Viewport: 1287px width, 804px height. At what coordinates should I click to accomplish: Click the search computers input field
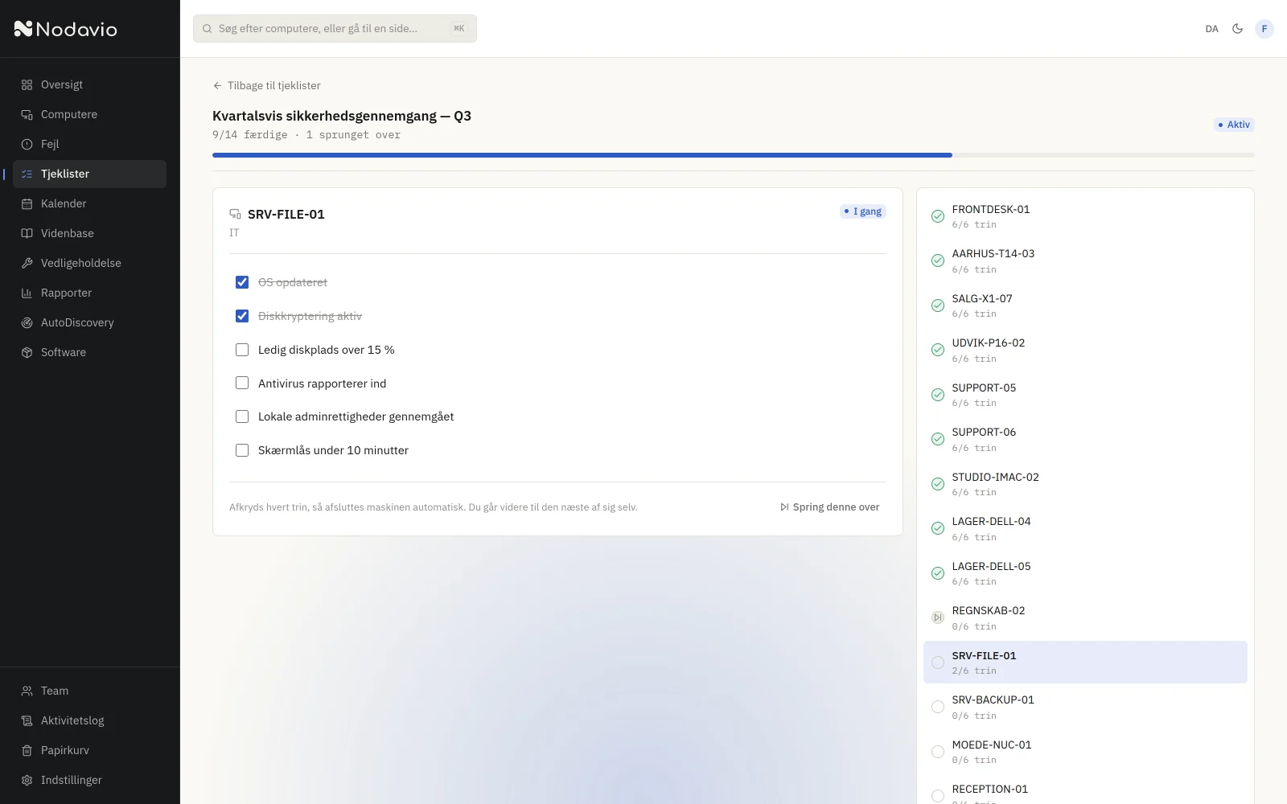[335, 29]
